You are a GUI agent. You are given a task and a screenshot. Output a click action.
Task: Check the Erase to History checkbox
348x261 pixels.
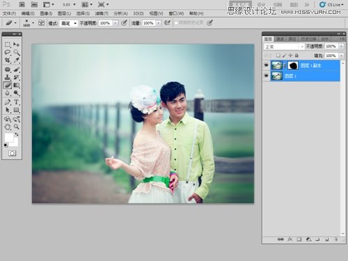[176, 23]
